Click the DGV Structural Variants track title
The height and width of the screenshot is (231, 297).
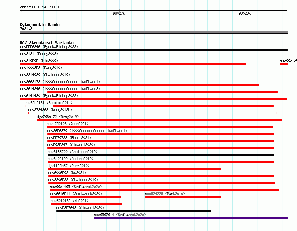[x=47, y=43]
